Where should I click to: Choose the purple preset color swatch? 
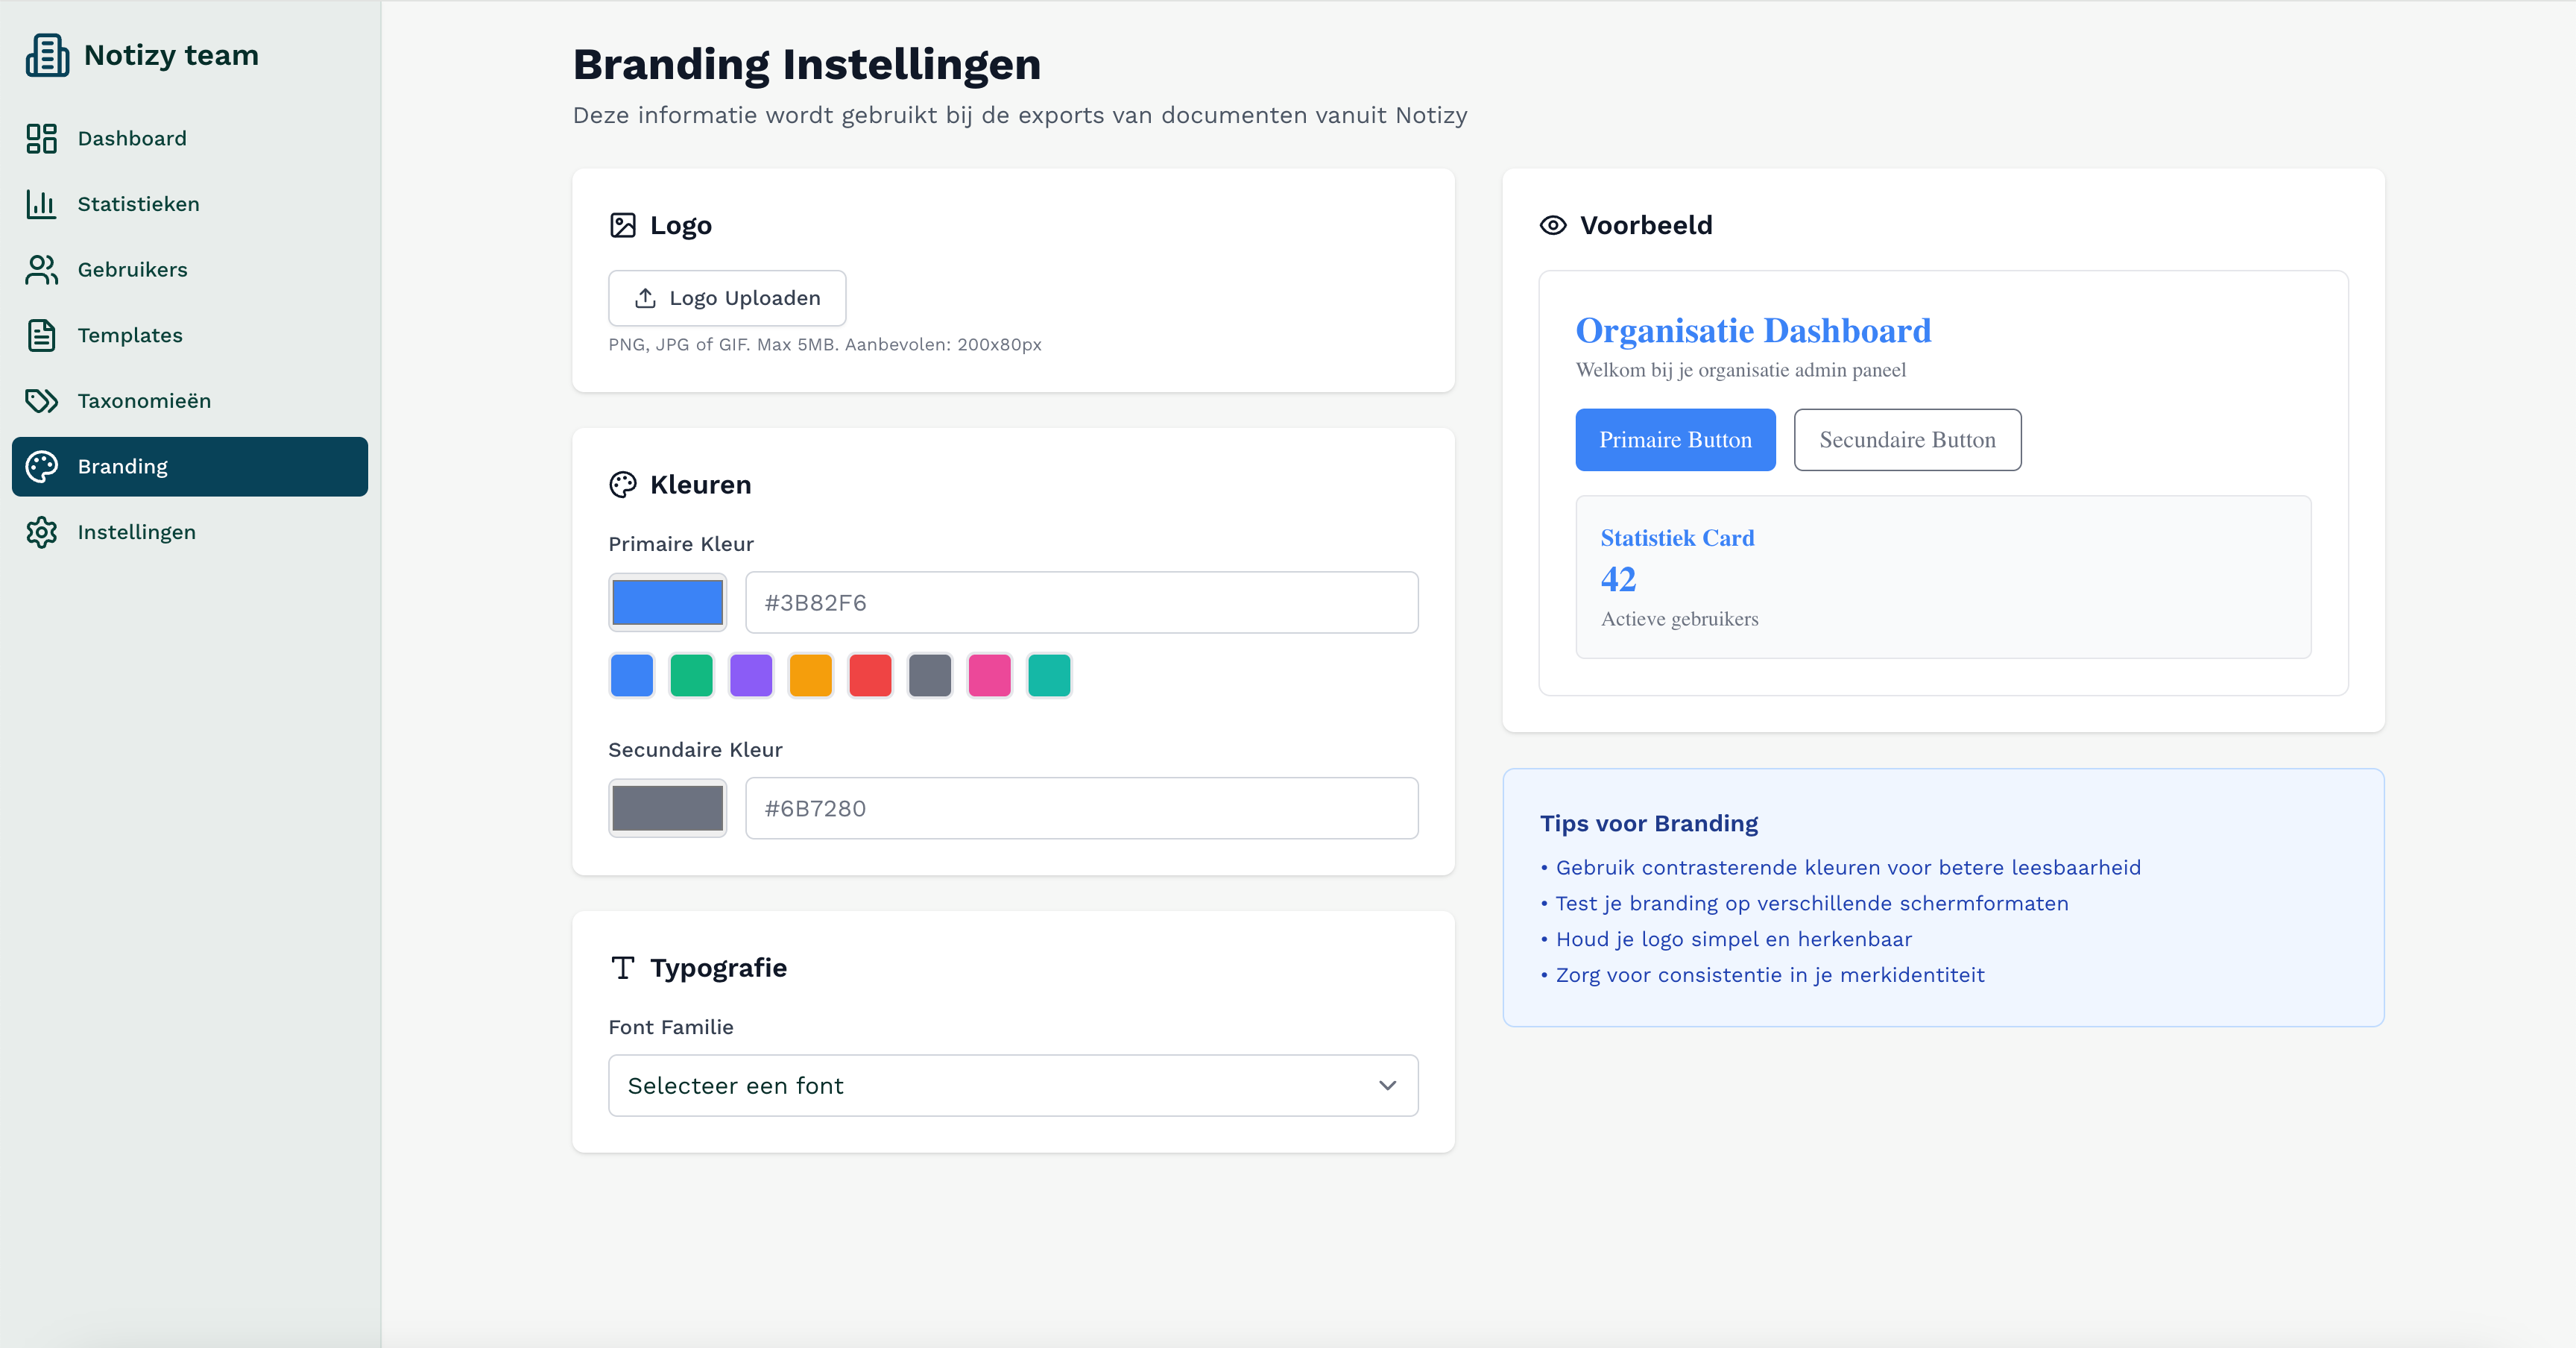point(751,675)
